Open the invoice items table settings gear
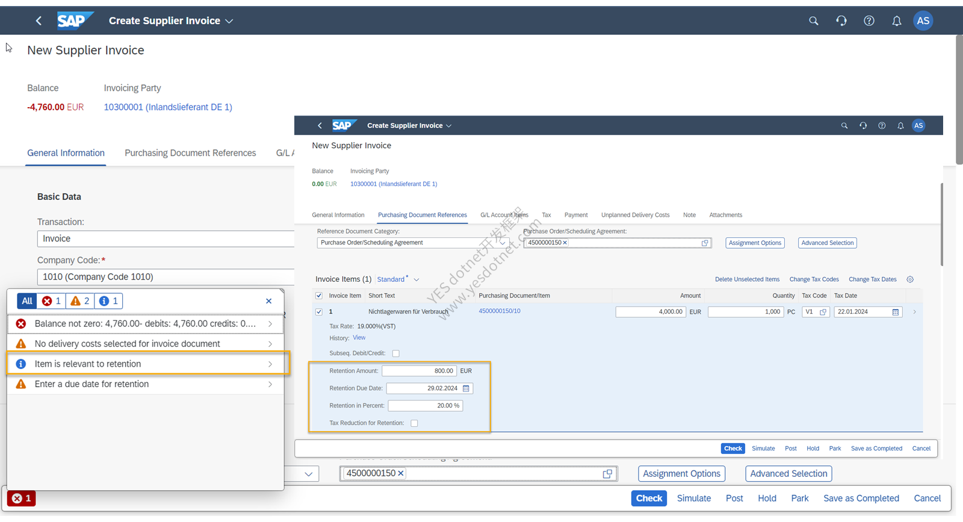The width and height of the screenshot is (963, 522). pos(910,279)
